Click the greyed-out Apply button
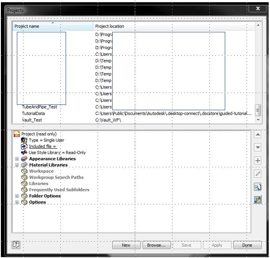270x258 pixels. coord(217,245)
